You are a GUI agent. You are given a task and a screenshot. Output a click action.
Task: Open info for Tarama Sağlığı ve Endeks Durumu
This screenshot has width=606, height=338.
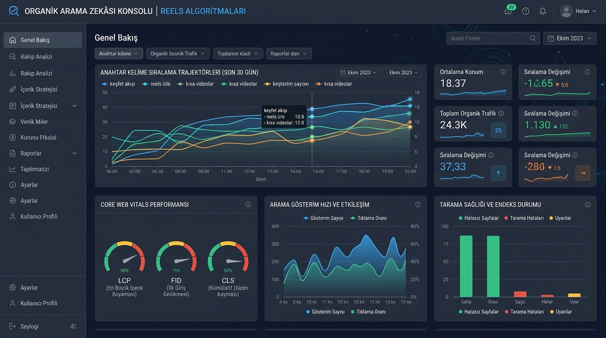(588, 205)
